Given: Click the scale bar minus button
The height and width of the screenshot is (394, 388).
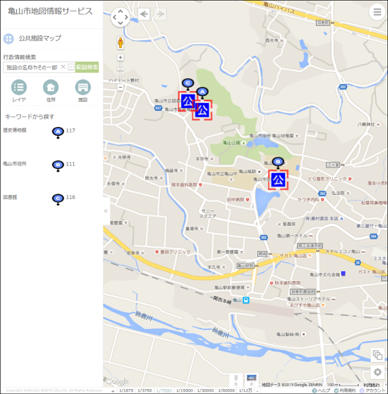Looking at the screenshot, I should coord(257,391).
